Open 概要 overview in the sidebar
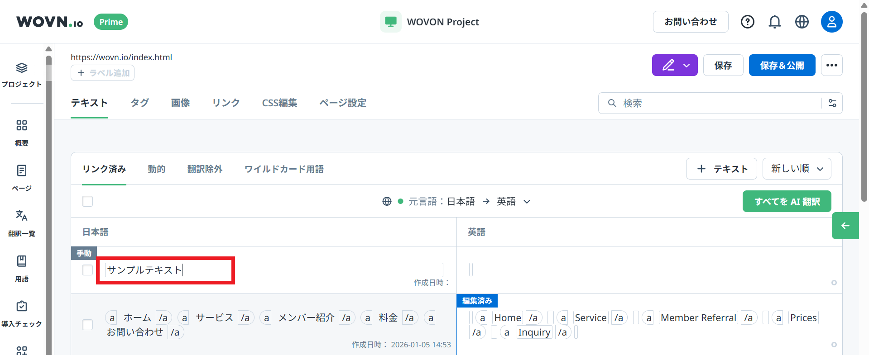This screenshot has width=869, height=355. pos(22,133)
